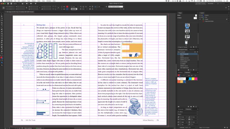Select the magenta swatch

(x=196, y=79)
